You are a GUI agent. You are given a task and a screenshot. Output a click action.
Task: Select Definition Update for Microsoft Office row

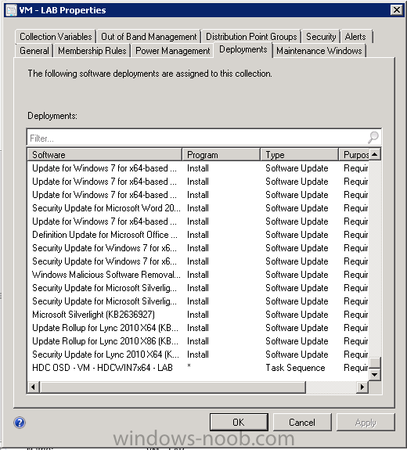(x=198, y=235)
